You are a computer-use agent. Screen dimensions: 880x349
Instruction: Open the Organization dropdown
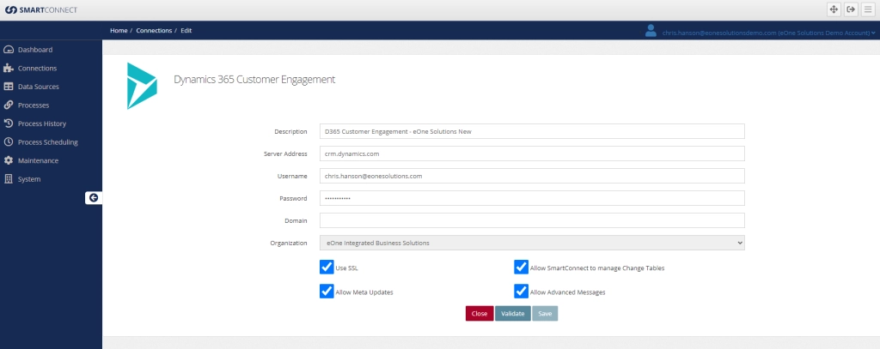(x=532, y=244)
